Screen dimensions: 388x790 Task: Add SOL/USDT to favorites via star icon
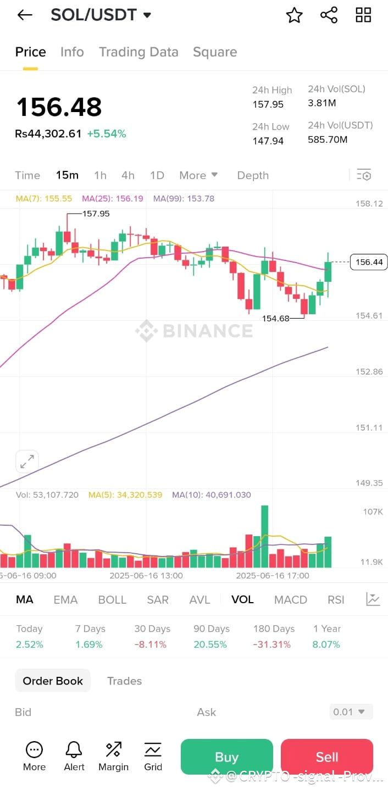[x=294, y=15]
